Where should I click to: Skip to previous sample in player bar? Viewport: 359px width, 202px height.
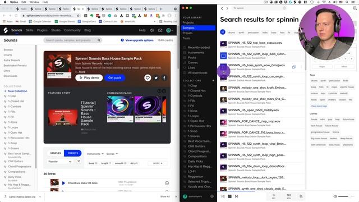coord(223,196)
